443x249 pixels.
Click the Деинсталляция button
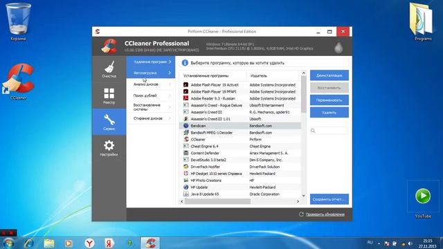(329, 75)
